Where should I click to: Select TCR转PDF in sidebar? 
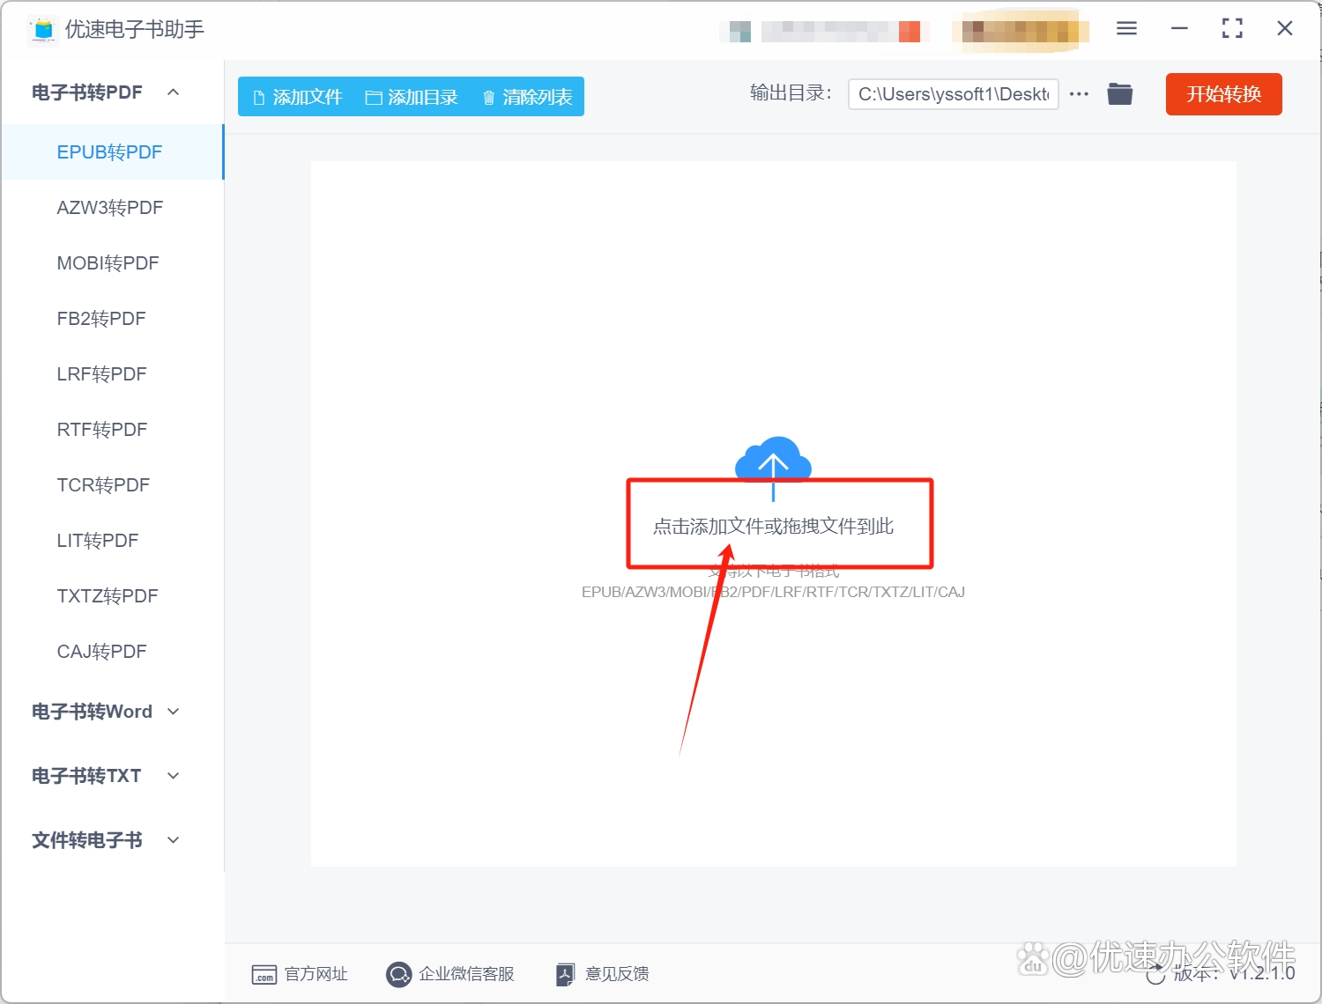click(112, 485)
